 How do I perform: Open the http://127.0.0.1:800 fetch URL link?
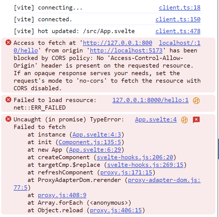[118, 43]
